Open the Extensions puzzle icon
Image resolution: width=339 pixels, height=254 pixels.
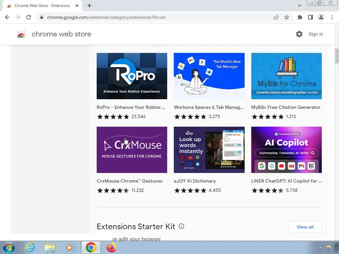[300, 17]
